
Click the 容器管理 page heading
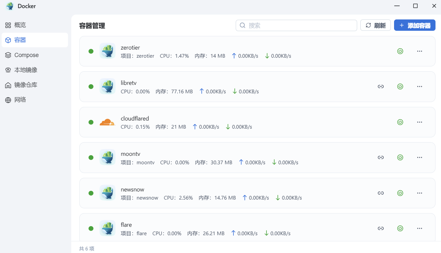(x=92, y=26)
